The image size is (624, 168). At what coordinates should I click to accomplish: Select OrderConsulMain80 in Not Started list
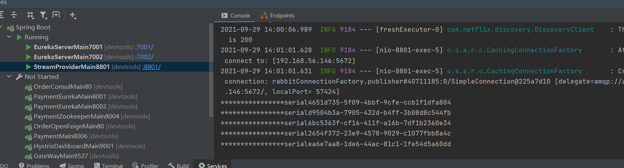pos(63,87)
